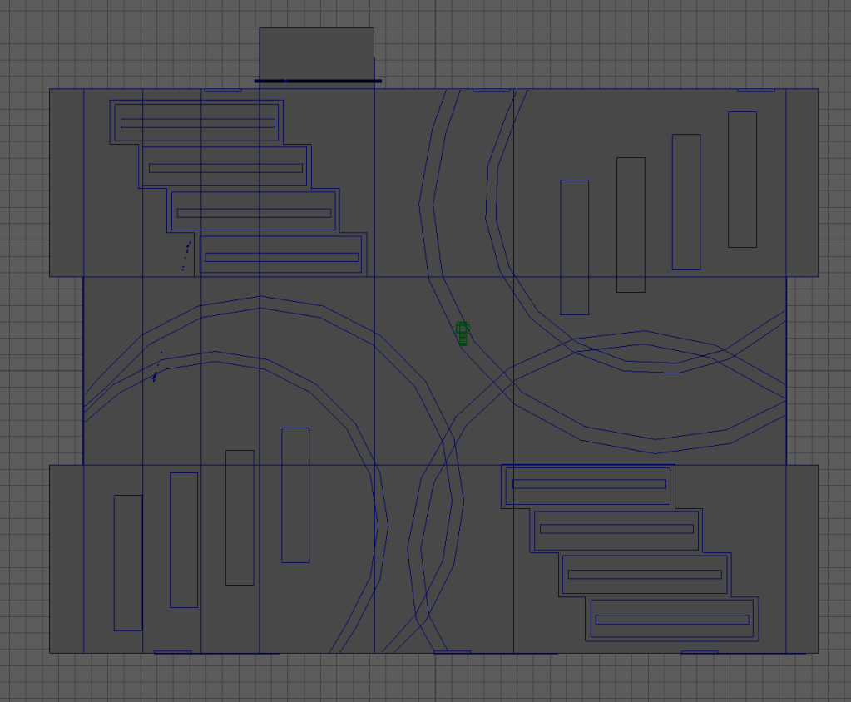Select the green camera icon in the viewport center
Screen dimensions: 851x702
coord(463,333)
